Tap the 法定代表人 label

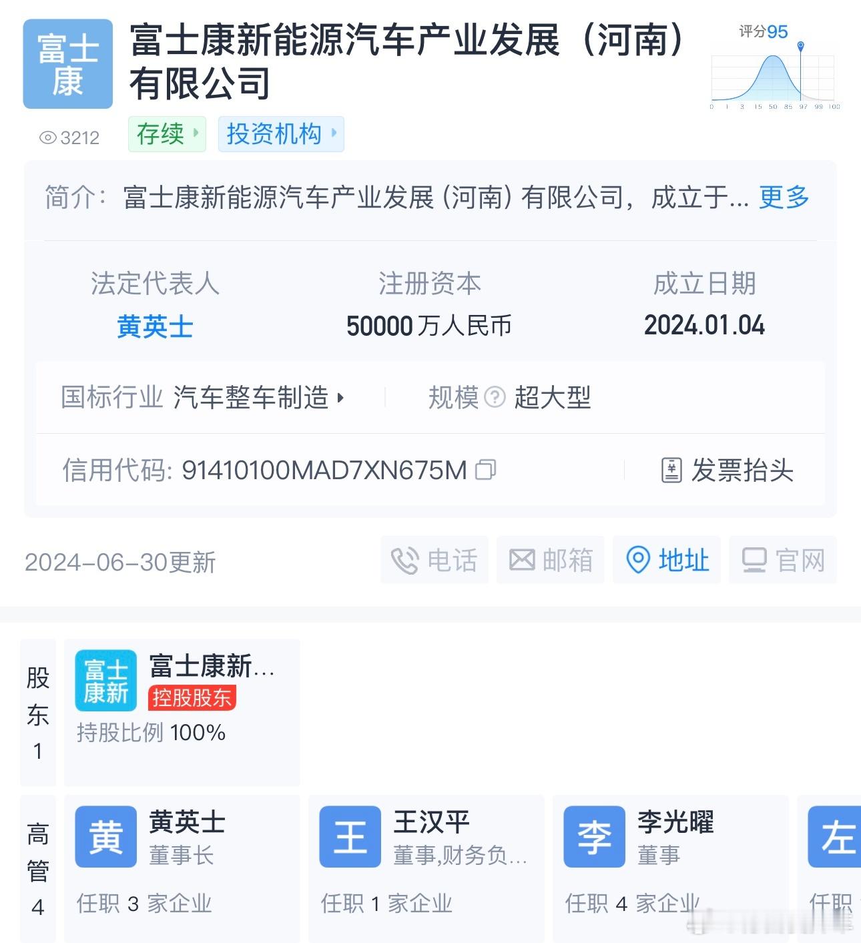pos(155,284)
